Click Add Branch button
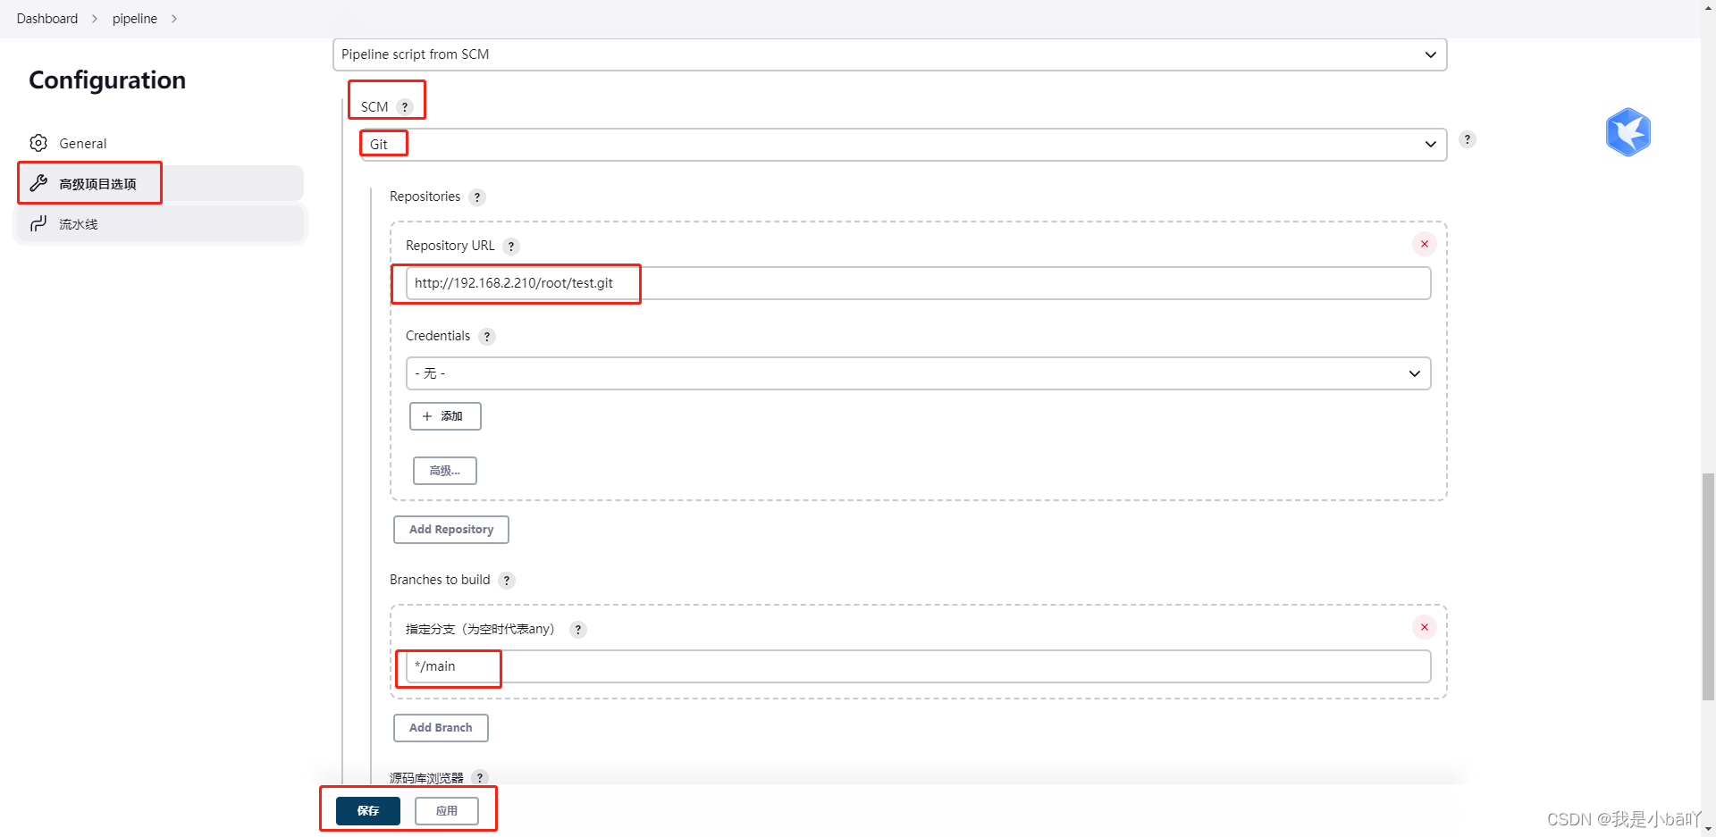The height and width of the screenshot is (837, 1716). point(441,728)
